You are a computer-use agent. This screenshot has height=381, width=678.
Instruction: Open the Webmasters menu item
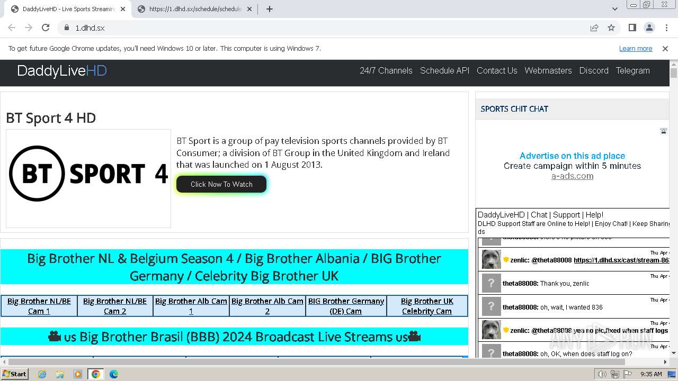(548, 71)
